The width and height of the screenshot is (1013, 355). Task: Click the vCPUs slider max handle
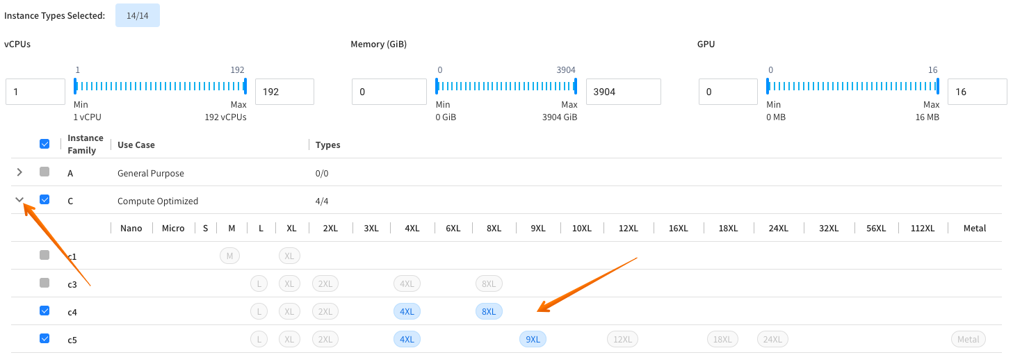pyautogui.click(x=245, y=86)
